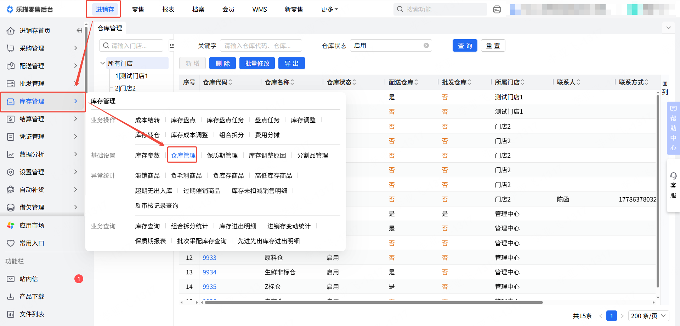This screenshot has height=326, width=680.
Task: Expand the 更多 top menu
Action: tap(329, 10)
